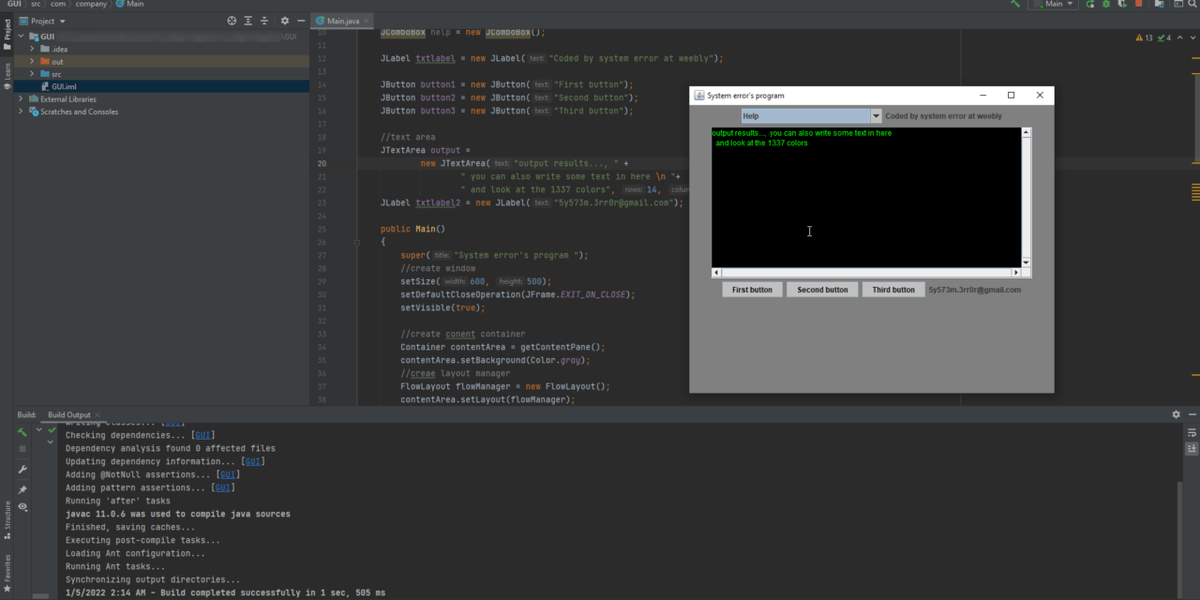Expand the External Libraries tree node
This screenshot has height=600, width=1200.
(21, 98)
